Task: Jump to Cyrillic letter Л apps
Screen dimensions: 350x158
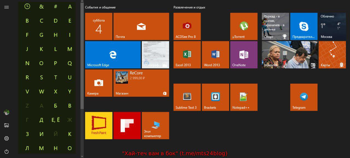Action: 27,148
